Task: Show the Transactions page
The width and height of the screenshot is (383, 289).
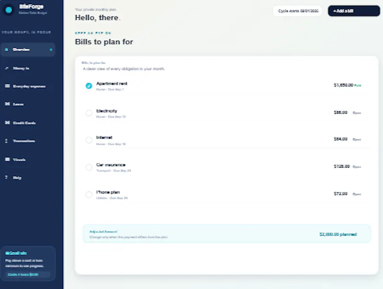Action: click(x=24, y=141)
